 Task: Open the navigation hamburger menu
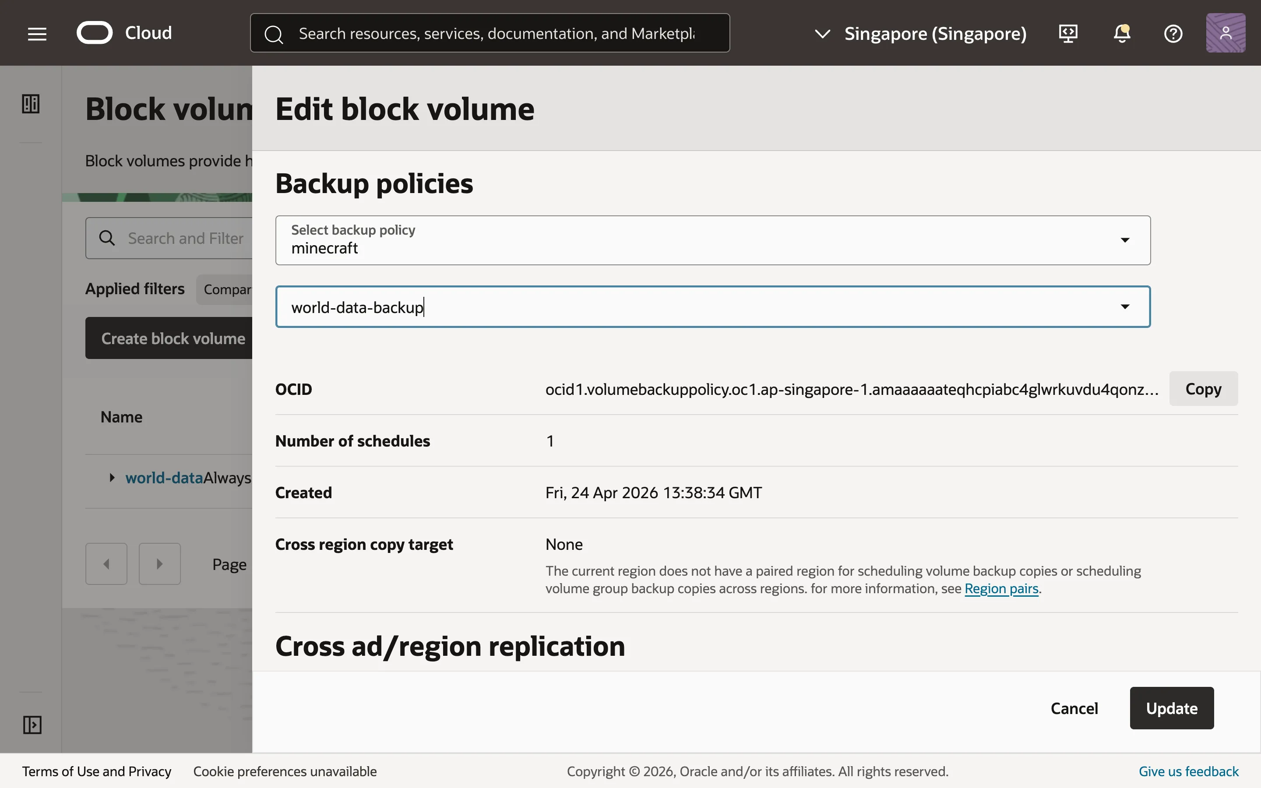pos(37,33)
